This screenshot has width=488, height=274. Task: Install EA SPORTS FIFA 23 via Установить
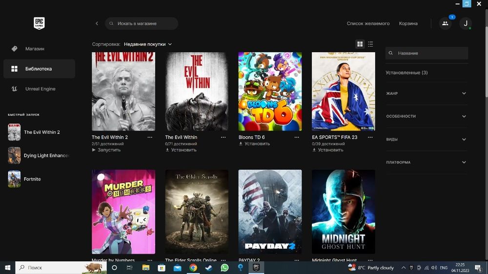[x=328, y=150]
